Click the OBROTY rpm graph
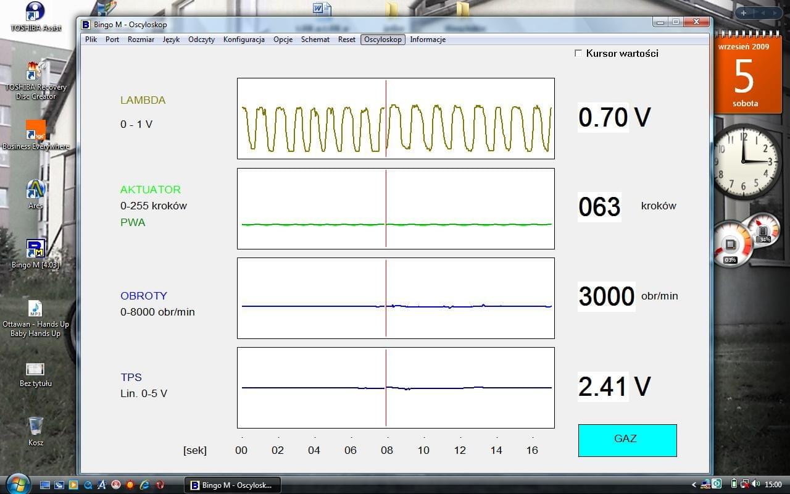This screenshot has width=790, height=494. (396, 298)
